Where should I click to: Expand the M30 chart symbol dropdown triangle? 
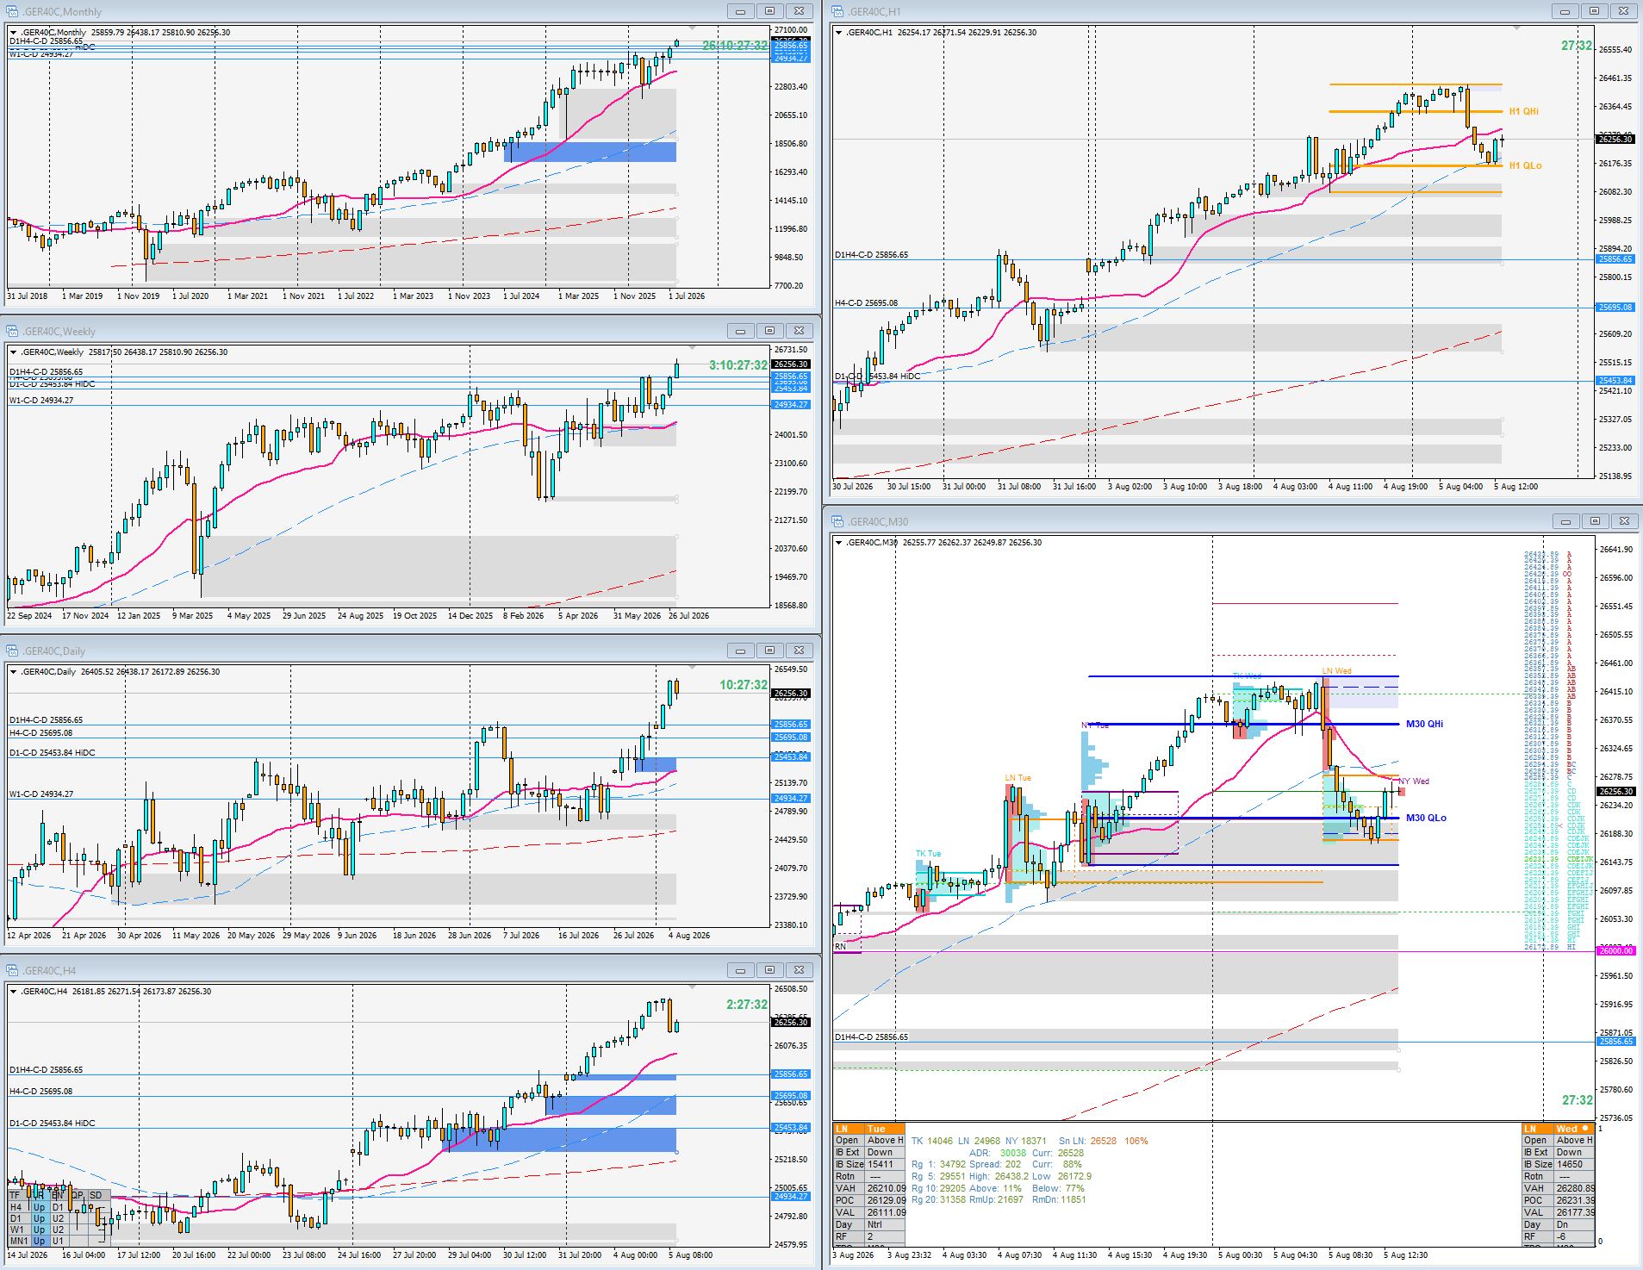coord(838,543)
